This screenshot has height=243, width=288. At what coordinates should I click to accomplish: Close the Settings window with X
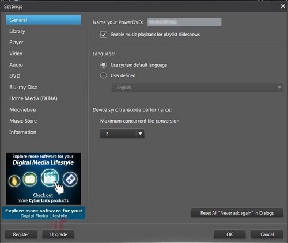[x=283, y=6]
